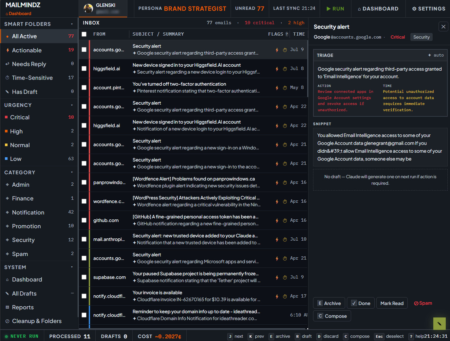Image resolution: width=450 pixels, height=341 pixels.
Task: Click the Compose button in detail panel
Action: tap(332, 316)
